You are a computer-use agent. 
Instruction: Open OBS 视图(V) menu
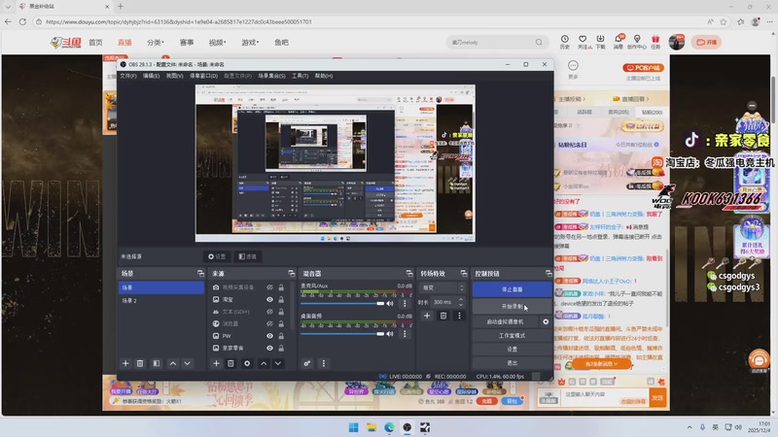tap(174, 76)
